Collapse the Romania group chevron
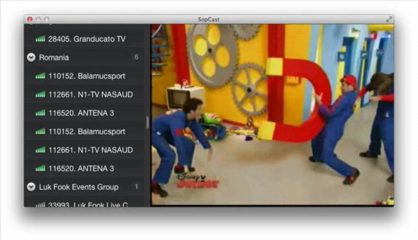Image resolution: width=418 pixels, height=240 pixels. tap(31, 57)
